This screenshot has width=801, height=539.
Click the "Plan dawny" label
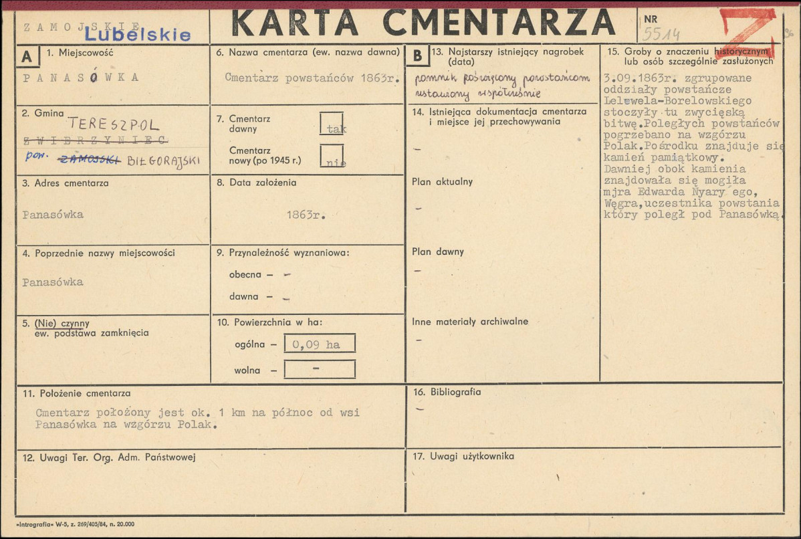[x=438, y=252]
